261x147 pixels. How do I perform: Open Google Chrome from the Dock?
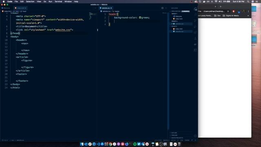coord(111,144)
